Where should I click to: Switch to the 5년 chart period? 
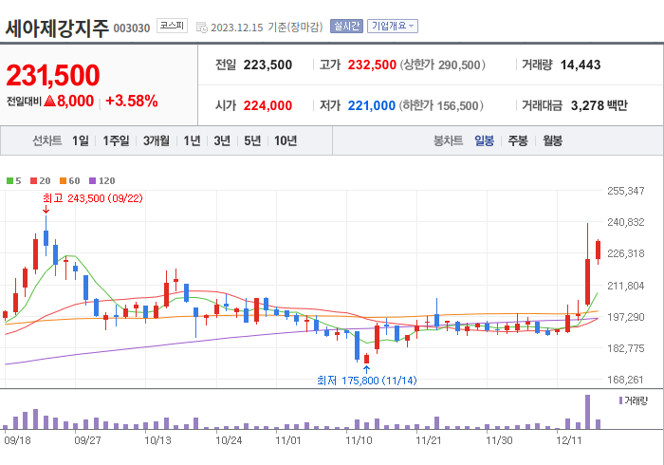(252, 140)
